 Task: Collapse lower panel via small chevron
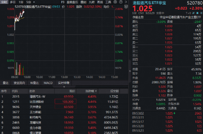coord(64,87)
